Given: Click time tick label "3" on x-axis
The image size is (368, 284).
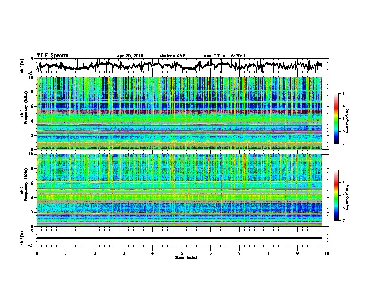Looking at the screenshot, I should pyautogui.click(x=124, y=253).
